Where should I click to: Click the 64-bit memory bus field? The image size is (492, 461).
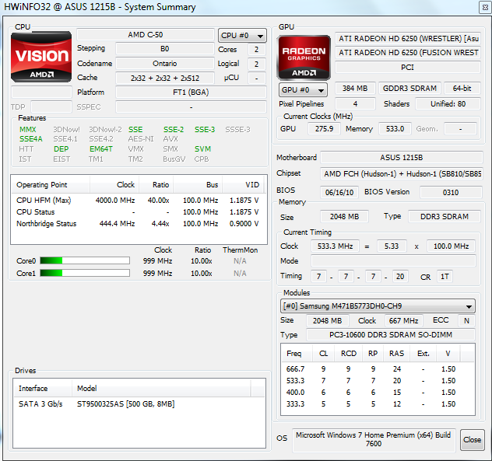point(462,89)
